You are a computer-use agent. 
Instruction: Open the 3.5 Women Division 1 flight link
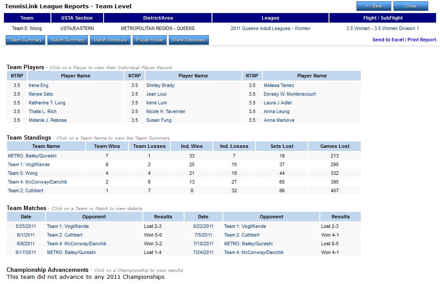pos(382,29)
